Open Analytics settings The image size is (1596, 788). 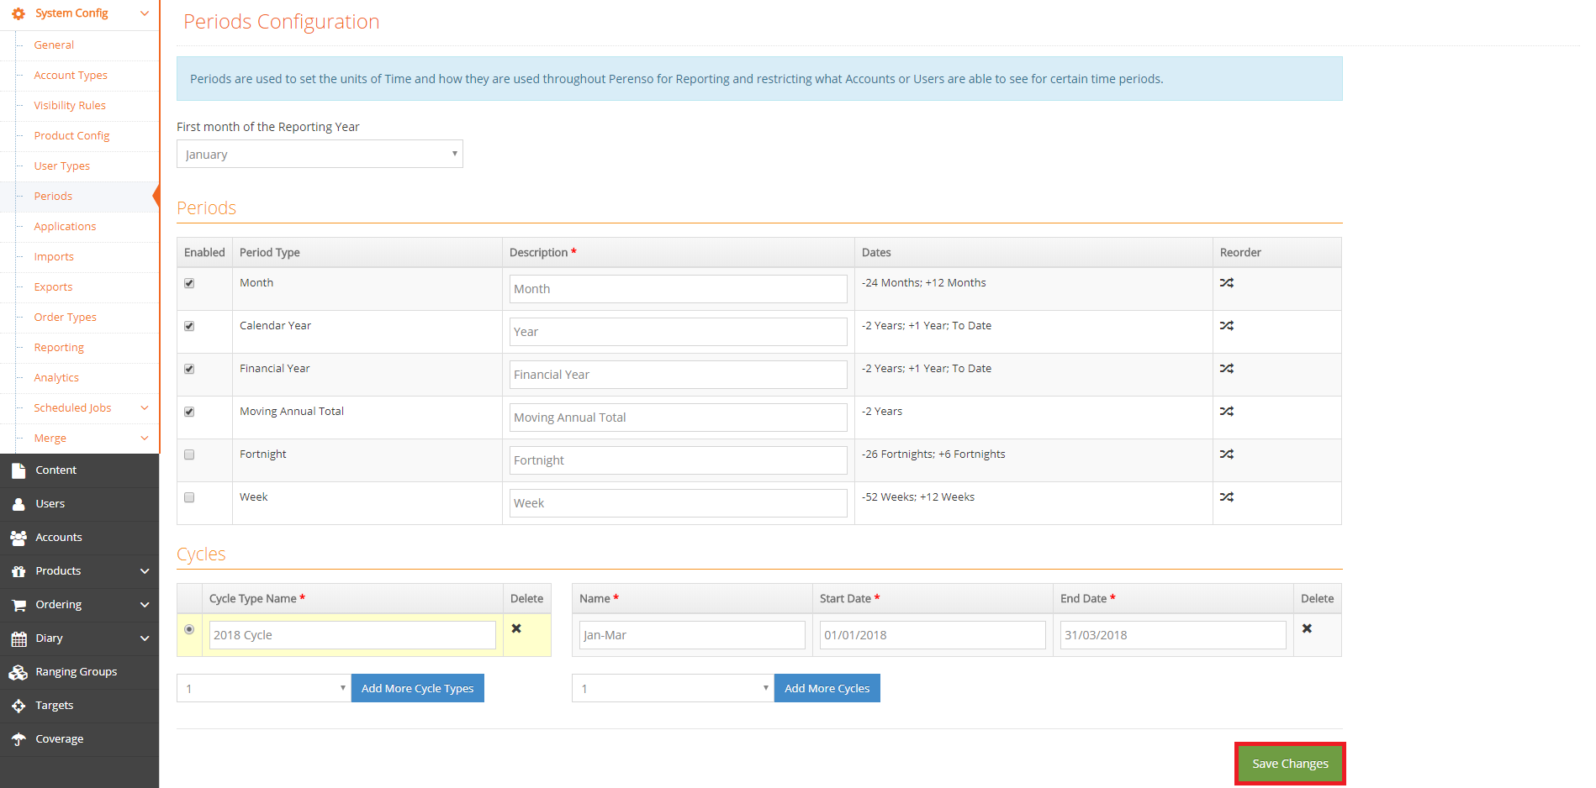[56, 378]
